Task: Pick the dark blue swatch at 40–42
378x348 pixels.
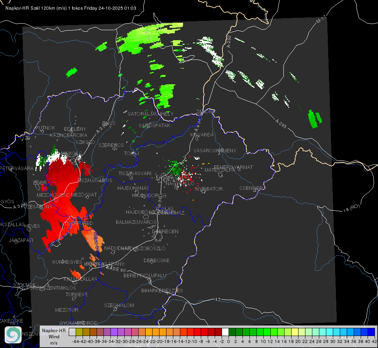Action: click(x=371, y=332)
